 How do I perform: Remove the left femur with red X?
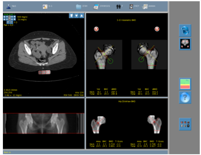pyautogui.click(x=96, y=29)
